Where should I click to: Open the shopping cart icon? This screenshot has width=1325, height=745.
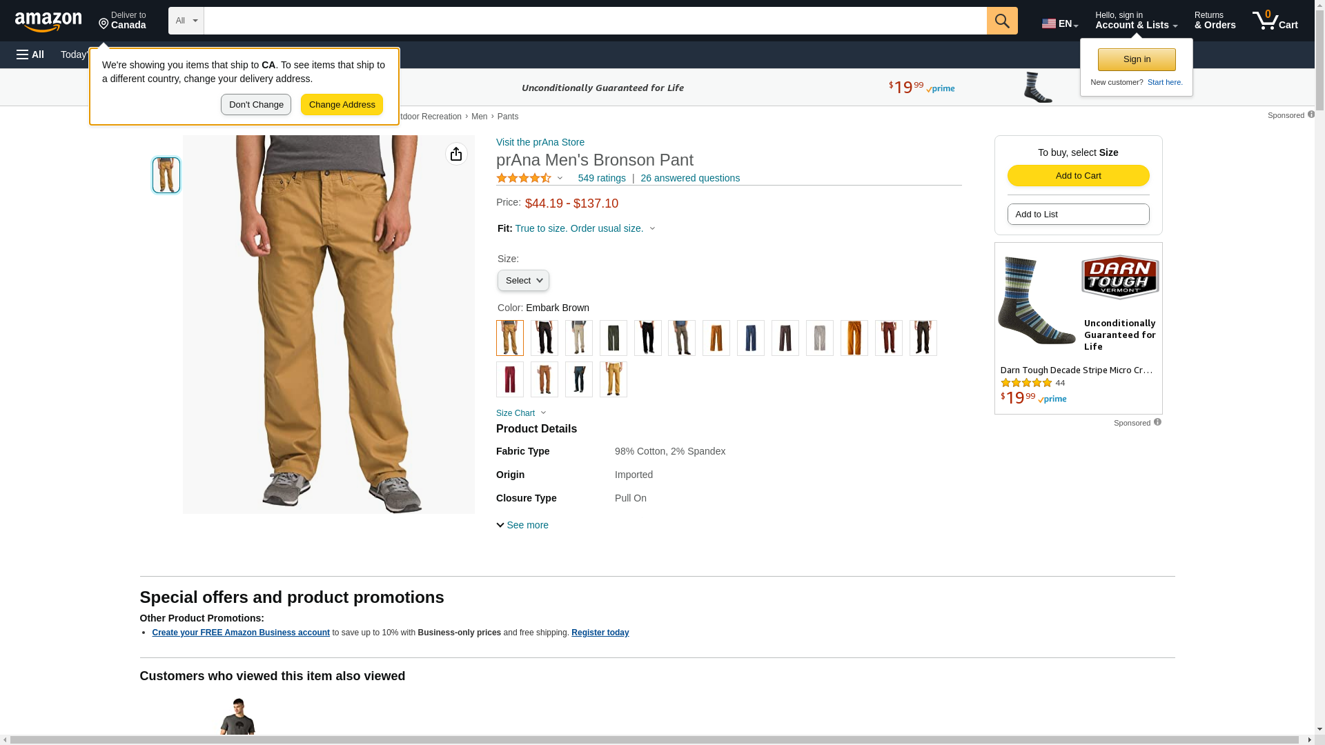tap(1275, 21)
